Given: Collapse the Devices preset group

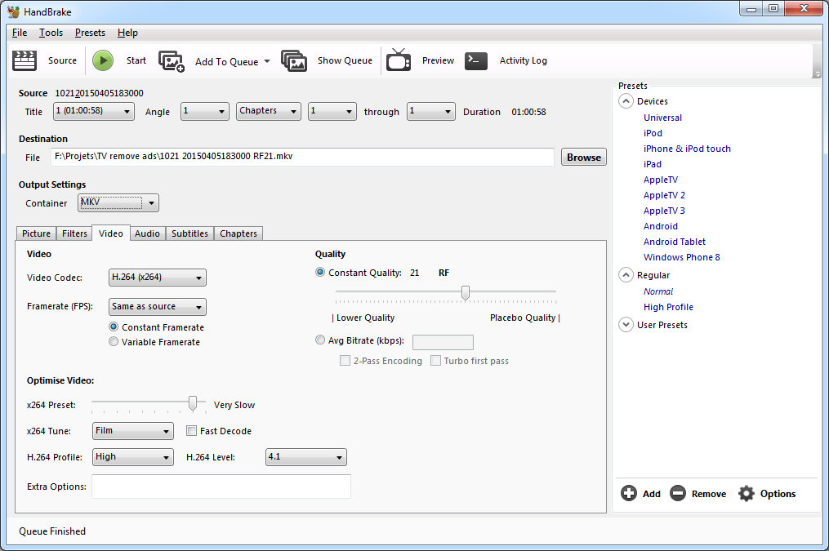Looking at the screenshot, I should [626, 101].
